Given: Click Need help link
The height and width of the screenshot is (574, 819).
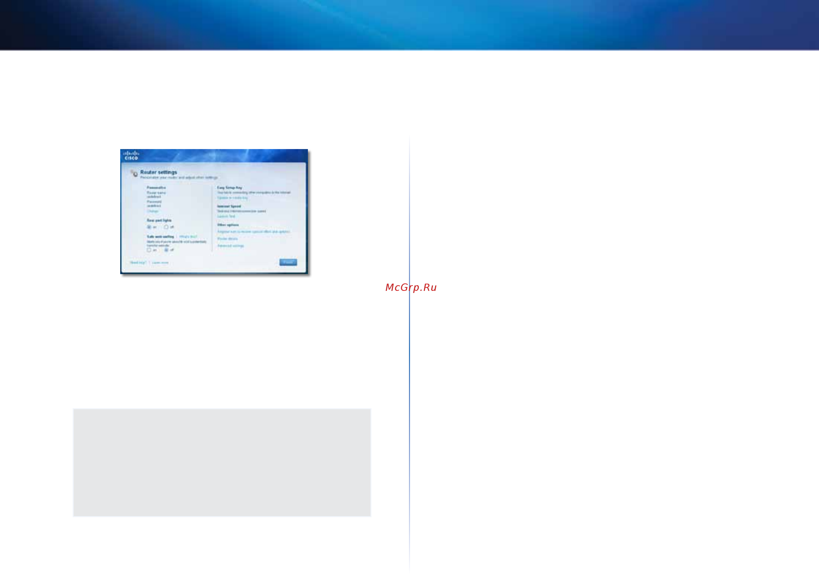Looking at the screenshot, I should (x=138, y=263).
